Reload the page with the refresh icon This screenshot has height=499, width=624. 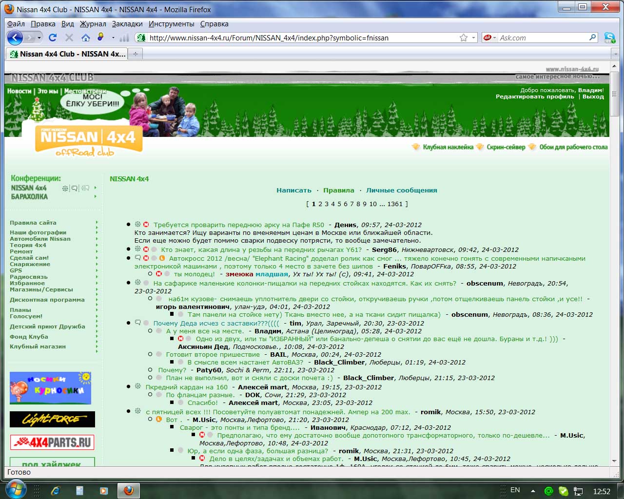point(53,38)
